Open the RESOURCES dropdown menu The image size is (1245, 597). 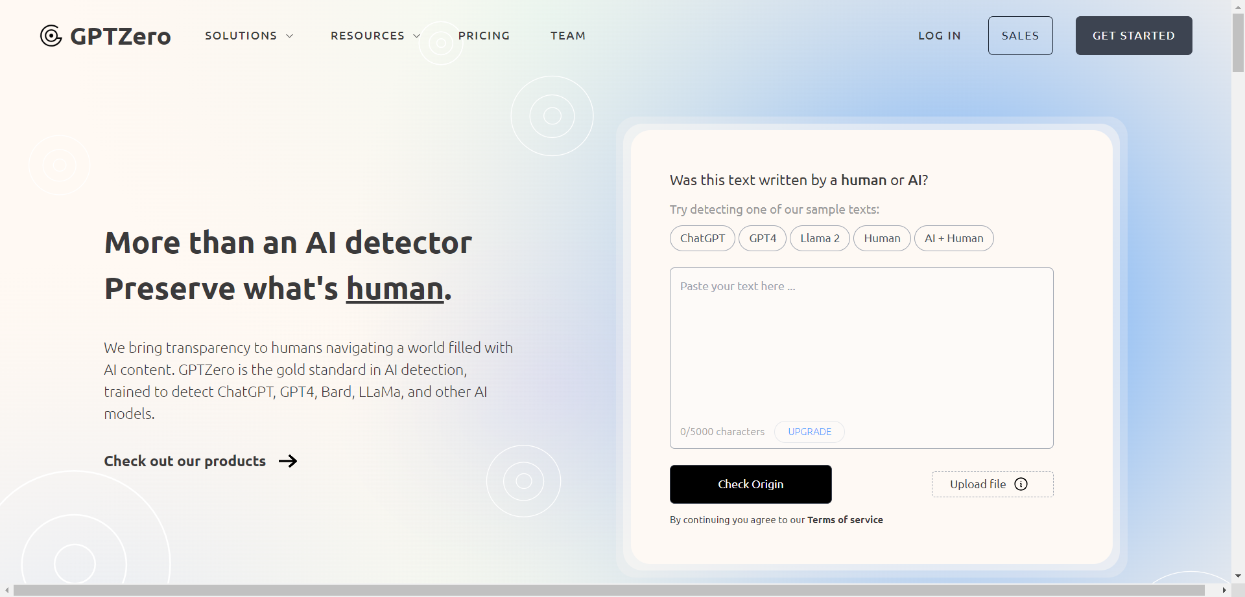[x=367, y=36]
